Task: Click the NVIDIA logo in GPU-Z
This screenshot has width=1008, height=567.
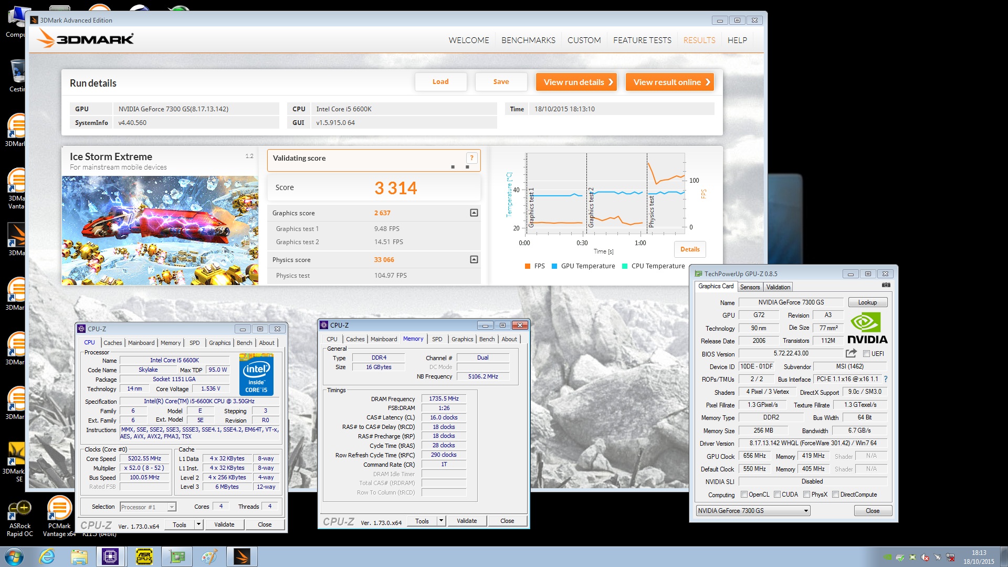Action: click(867, 329)
